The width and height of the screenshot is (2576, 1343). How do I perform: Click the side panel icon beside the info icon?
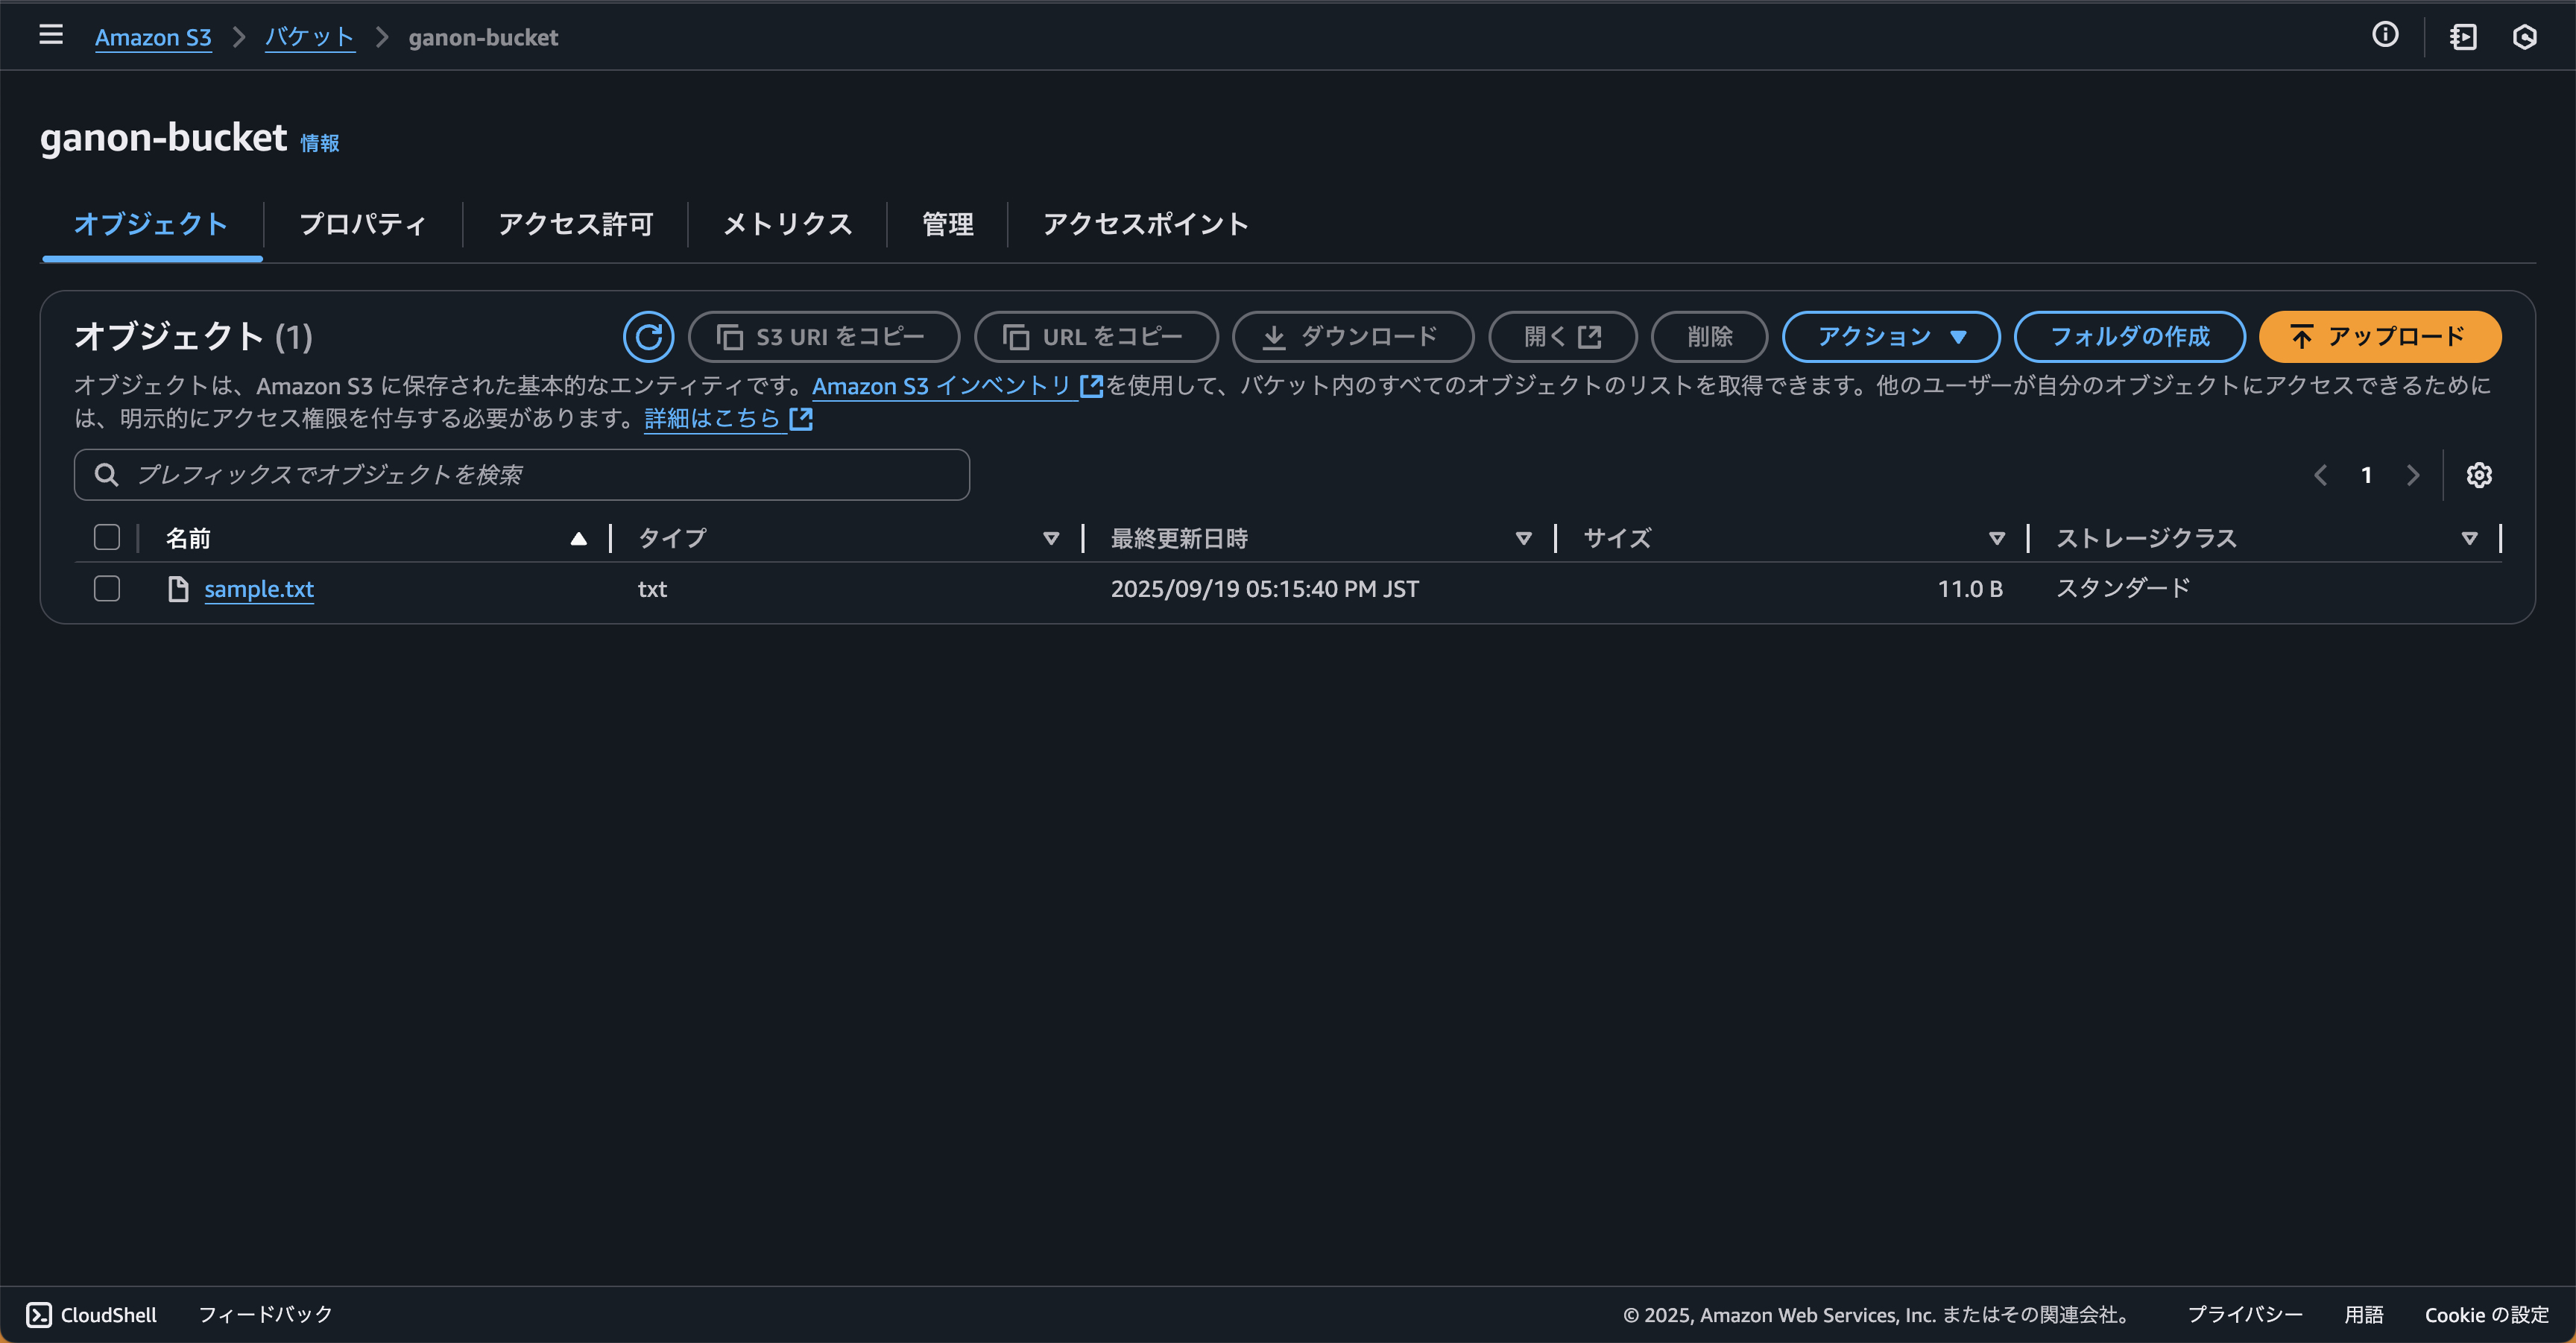coord(2463,37)
